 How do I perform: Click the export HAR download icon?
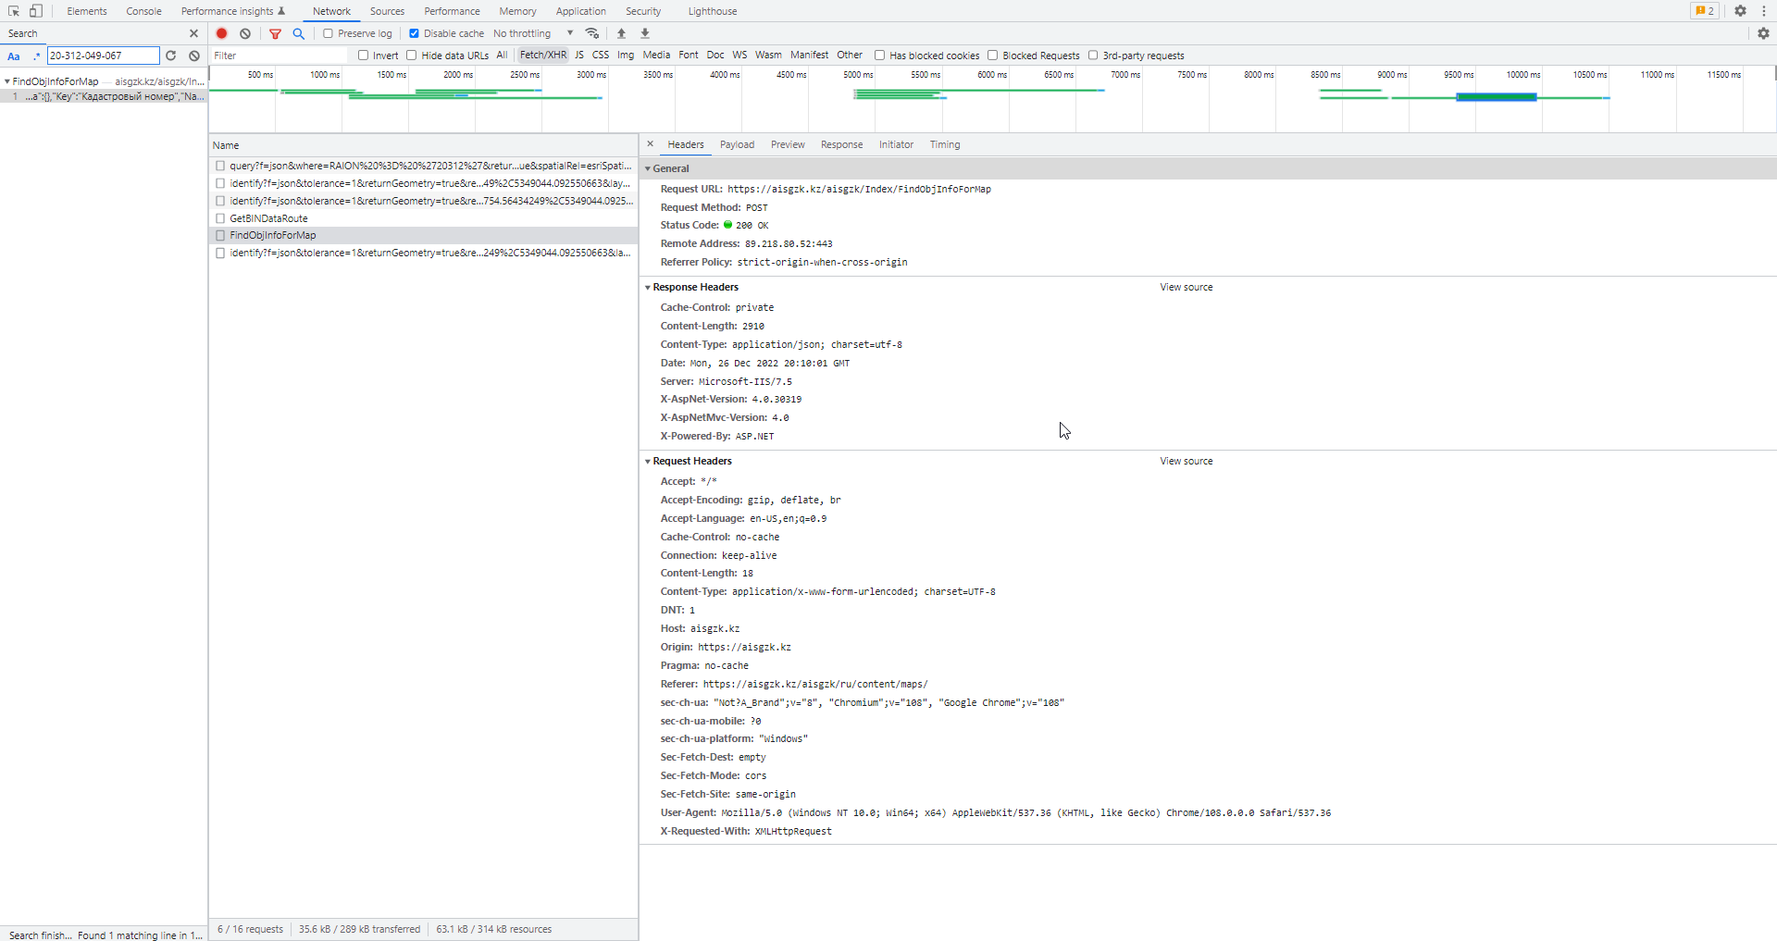pos(645,33)
